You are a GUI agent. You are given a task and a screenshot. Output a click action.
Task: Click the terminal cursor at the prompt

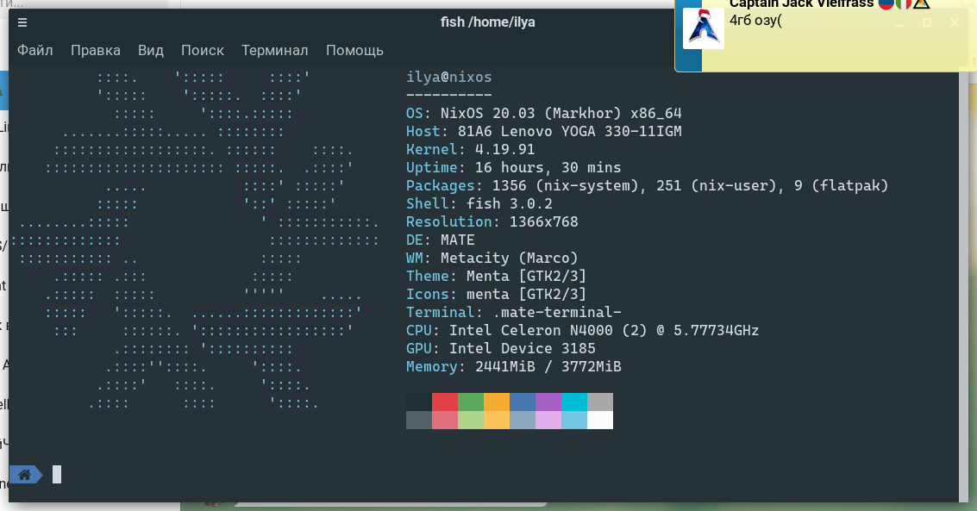tap(57, 475)
